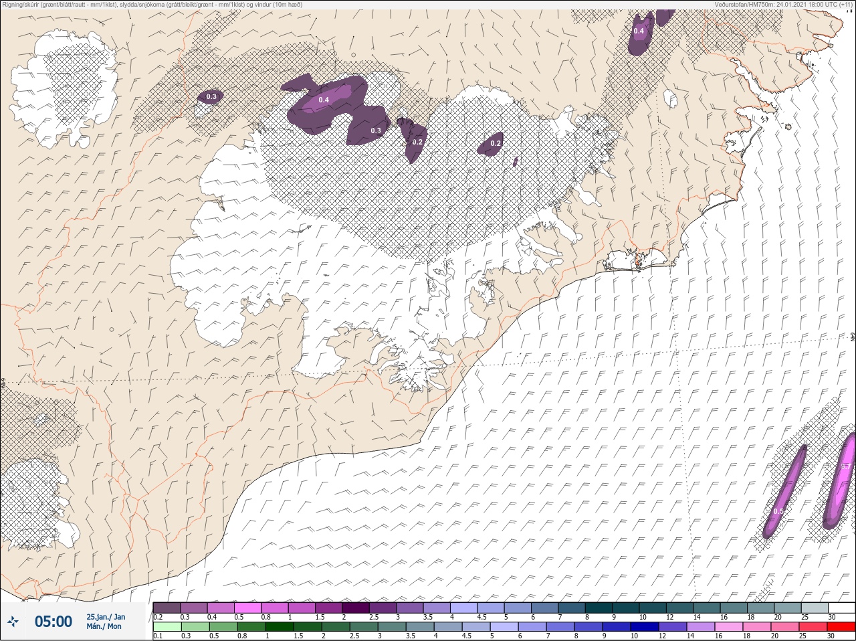Pick the white top-row swatch after 30
The height and width of the screenshot is (641, 856).
click(x=841, y=608)
